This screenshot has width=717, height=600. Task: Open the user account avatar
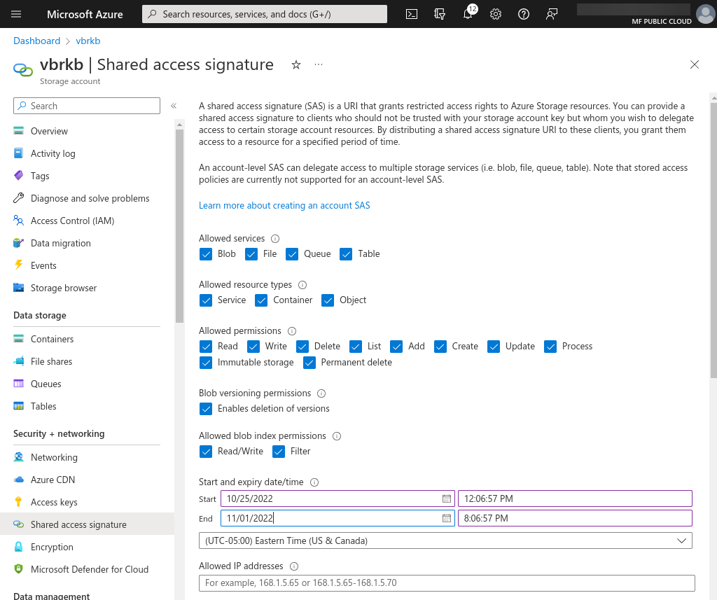coord(705,14)
